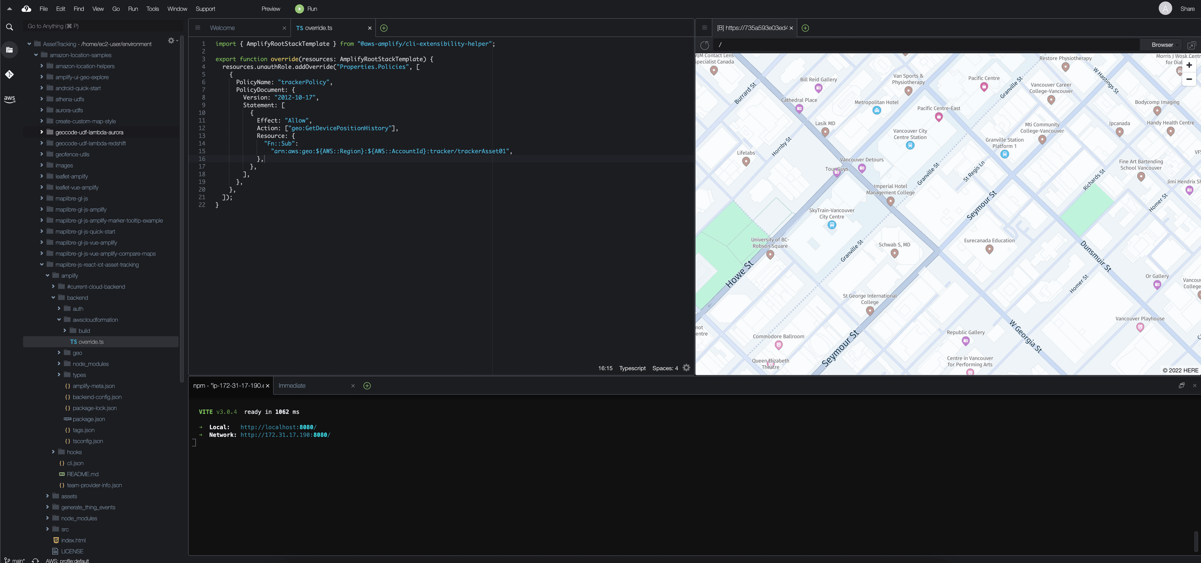Click the Pacific Centre map marker
1201x563 pixels.
[x=984, y=87]
